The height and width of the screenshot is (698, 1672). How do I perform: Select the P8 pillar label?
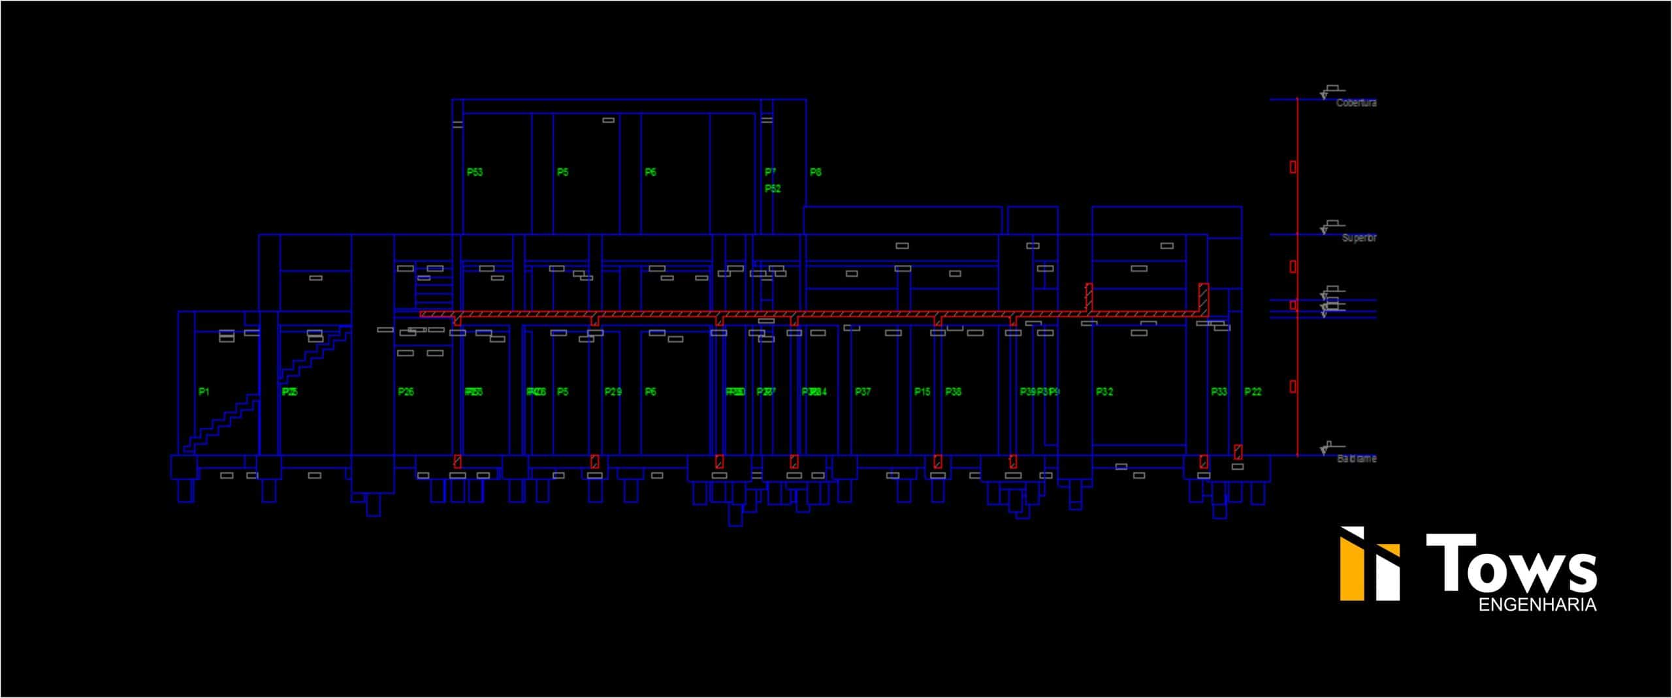click(x=816, y=172)
